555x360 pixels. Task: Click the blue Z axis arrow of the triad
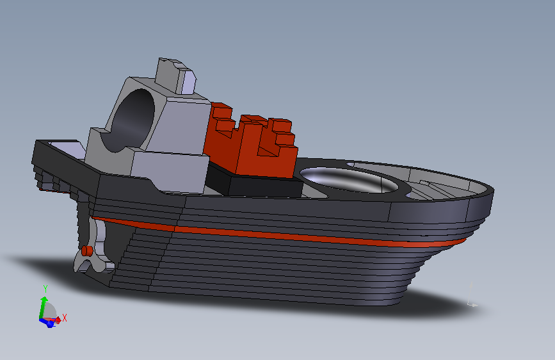[x=47, y=322]
